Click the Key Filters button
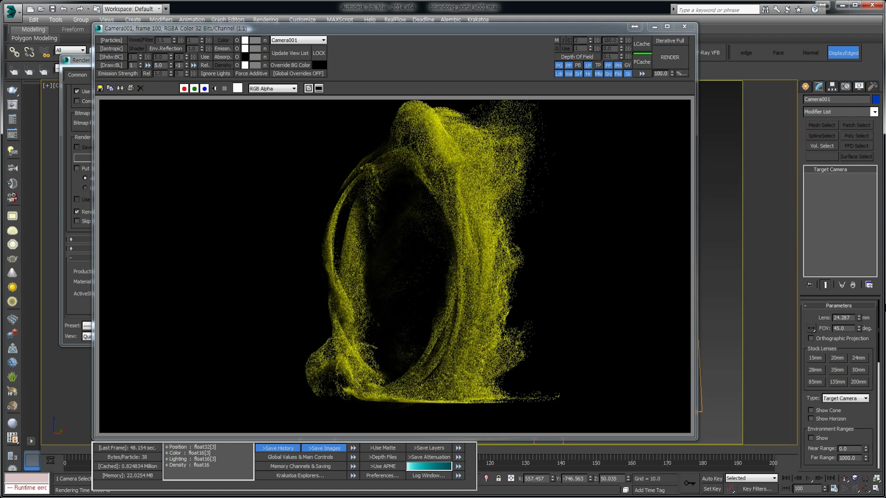Viewport: 886px width, 498px height. coord(757,489)
